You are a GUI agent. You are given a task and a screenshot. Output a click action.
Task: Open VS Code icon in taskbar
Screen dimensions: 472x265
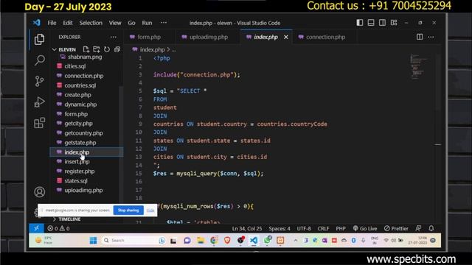tap(254, 241)
